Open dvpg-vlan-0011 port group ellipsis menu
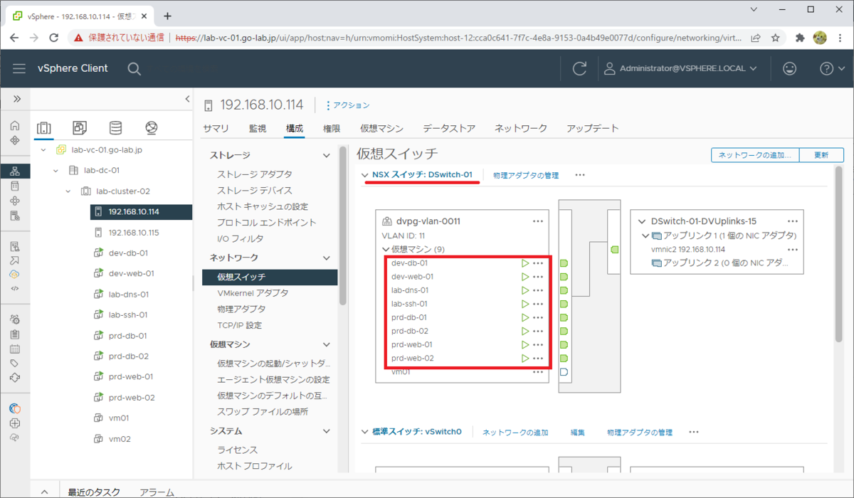The image size is (854, 498). (538, 221)
